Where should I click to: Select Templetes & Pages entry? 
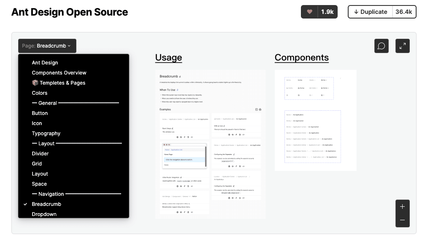(x=59, y=83)
